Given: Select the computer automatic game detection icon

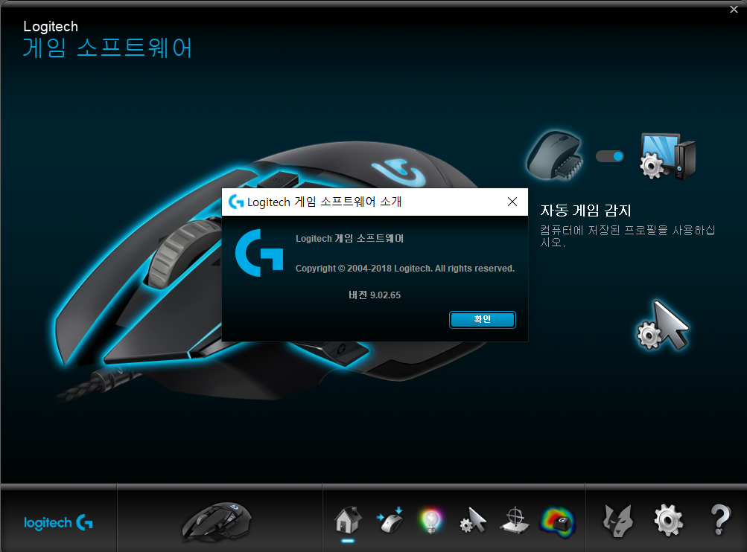Looking at the screenshot, I should click(668, 156).
